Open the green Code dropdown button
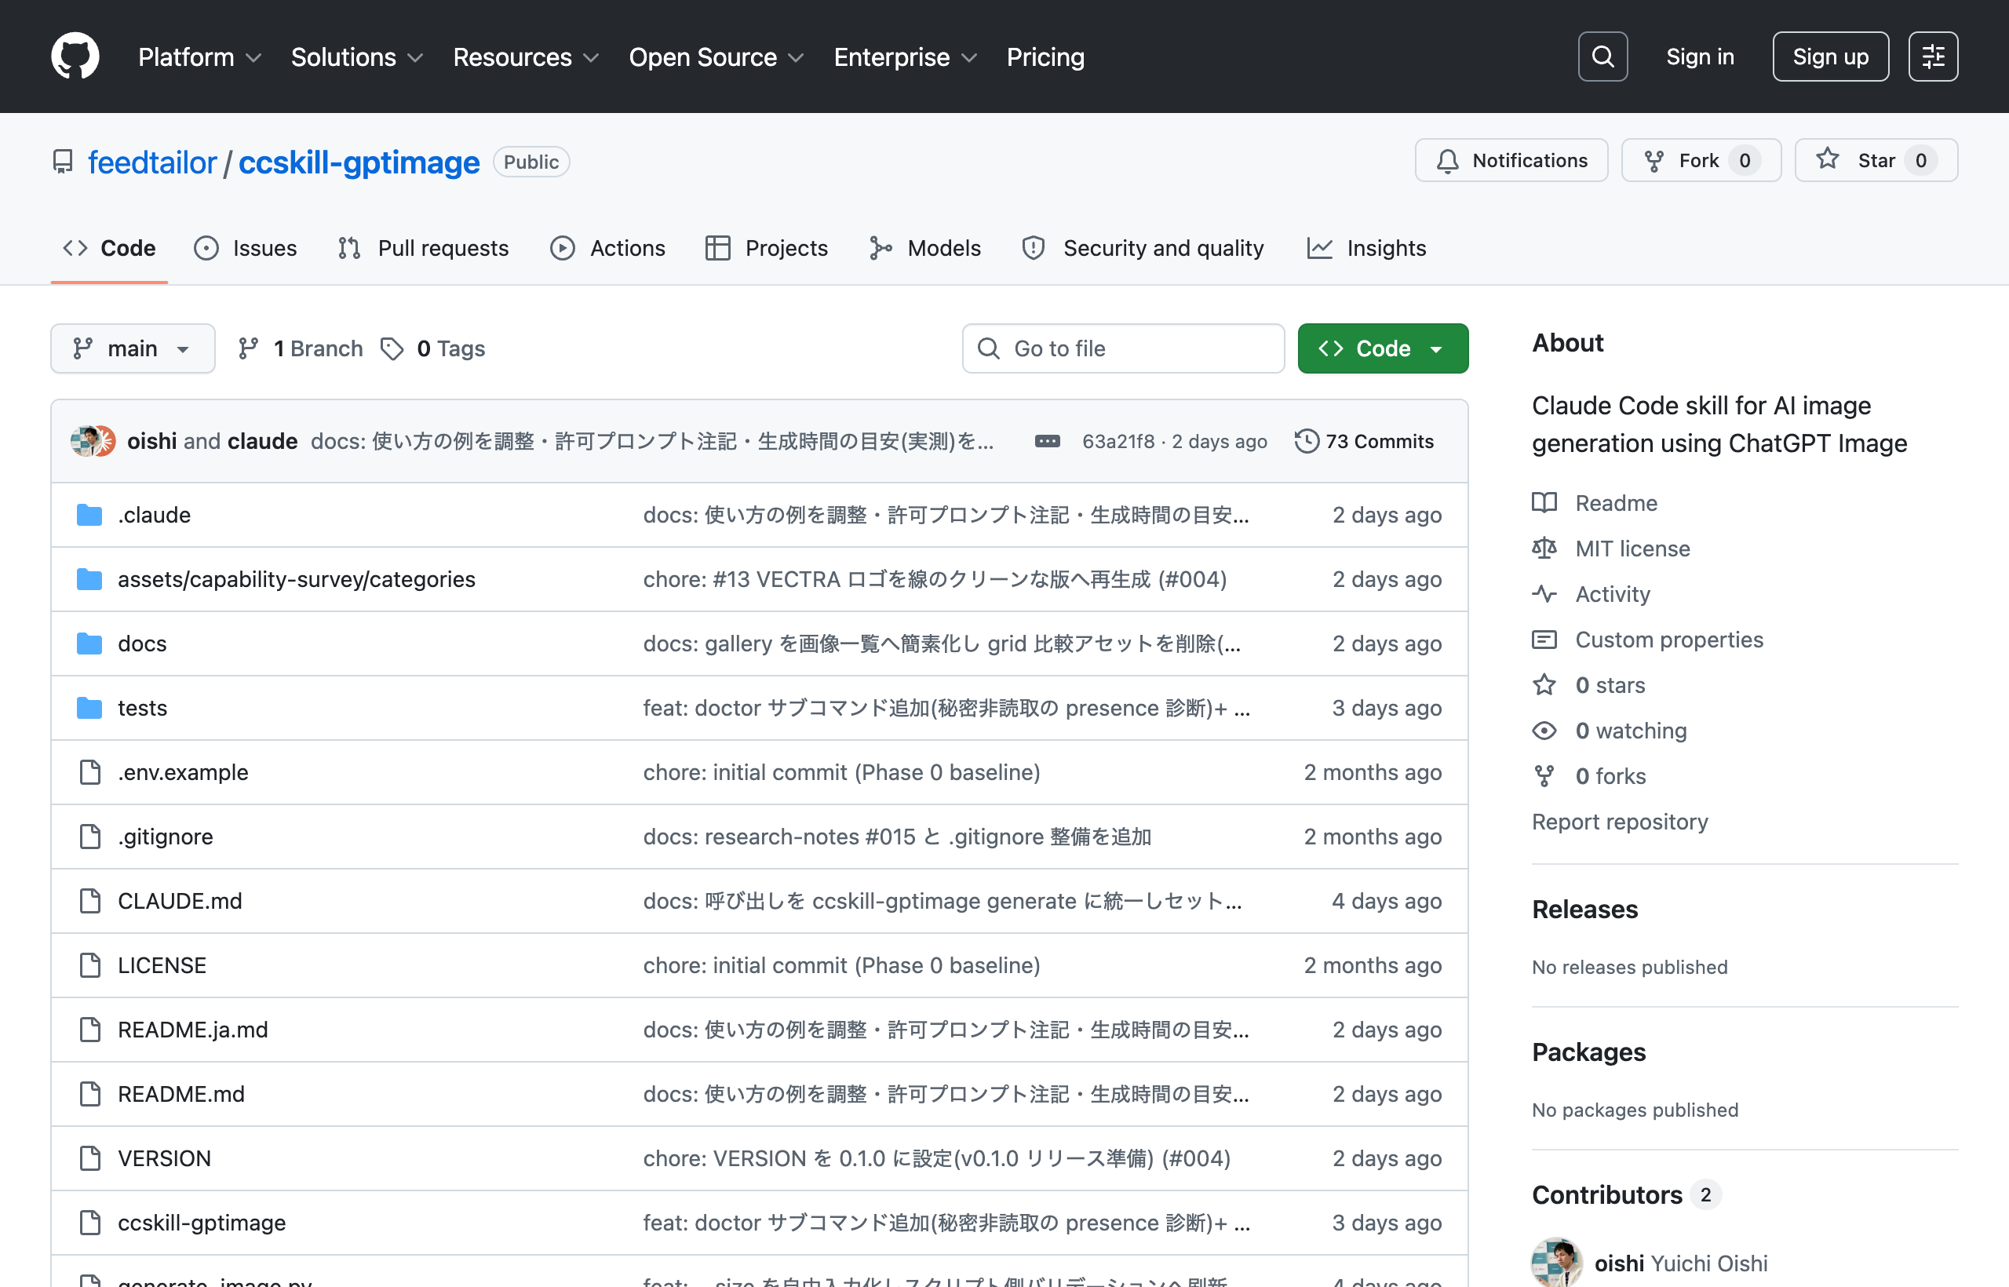Image resolution: width=2009 pixels, height=1287 pixels. tap(1382, 348)
